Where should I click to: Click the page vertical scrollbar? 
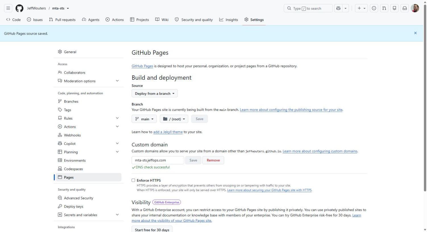pos(425,98)
